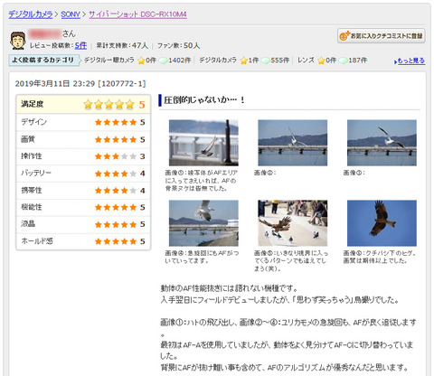The width and height of the screenshot is (434, 376).
Task: Open thumbnail 画像② of gull over bridge
Action: click(293, 143)
